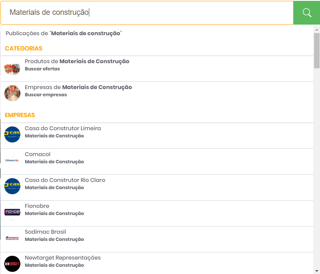Click the search field containing Materiais de construção
Viewport: 320px width, 274px height.
[147, 13]
